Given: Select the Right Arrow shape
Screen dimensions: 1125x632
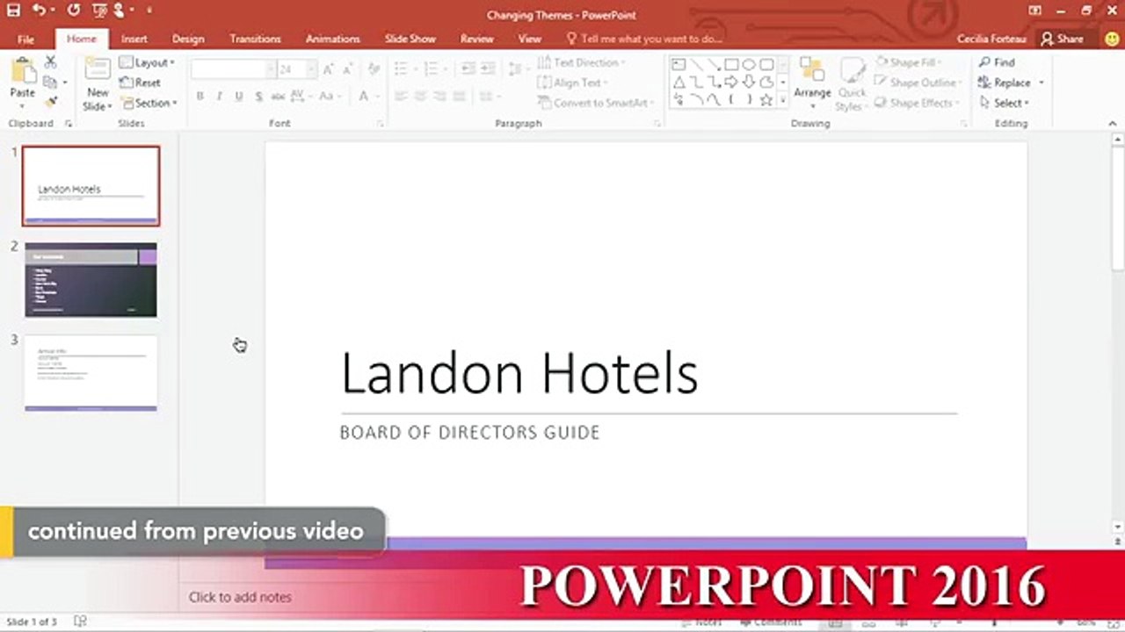Looking at the screenshot, I should pos(731,83).
